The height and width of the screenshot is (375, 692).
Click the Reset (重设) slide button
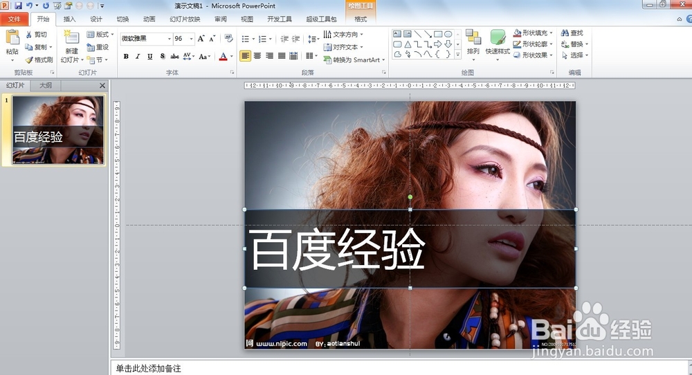pos(98,47)
